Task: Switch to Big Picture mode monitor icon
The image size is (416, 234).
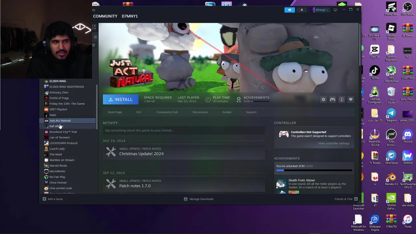Action: (x=335, y=10)
